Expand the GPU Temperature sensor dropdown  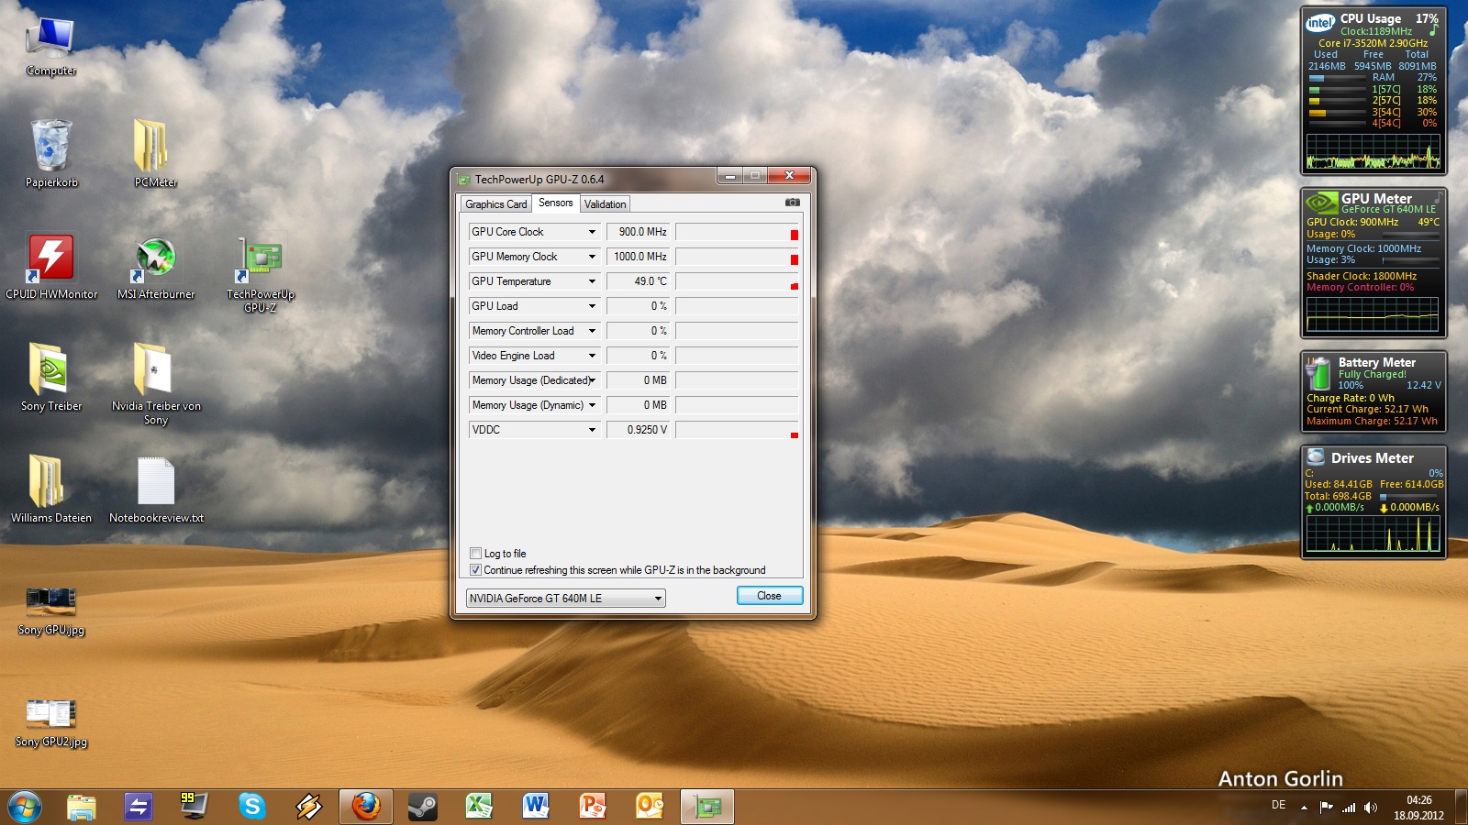tap(592, 281)
